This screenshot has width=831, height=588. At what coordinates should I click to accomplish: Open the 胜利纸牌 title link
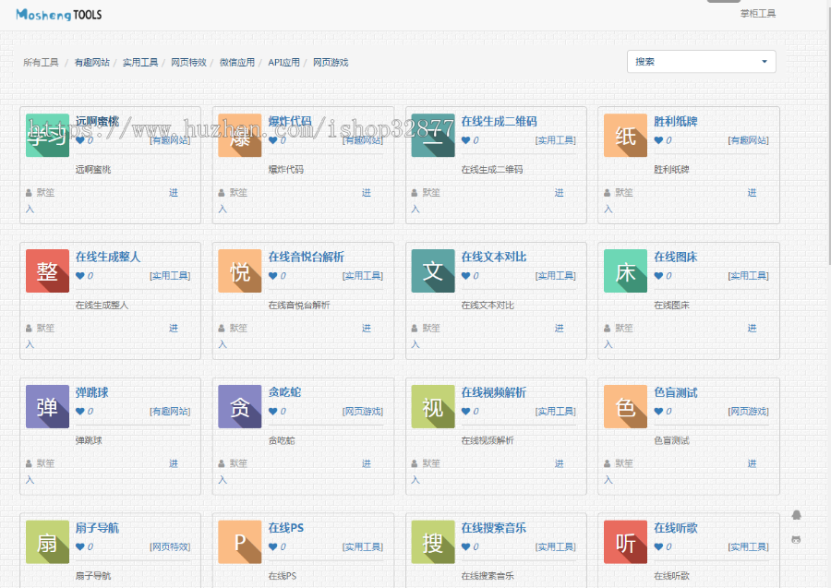pyautogui.click(x=676, y=121)
